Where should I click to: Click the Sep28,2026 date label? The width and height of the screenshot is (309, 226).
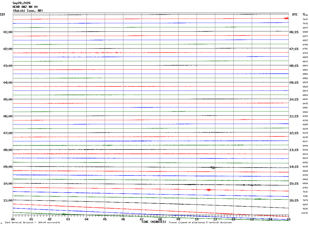coord(21,3)
